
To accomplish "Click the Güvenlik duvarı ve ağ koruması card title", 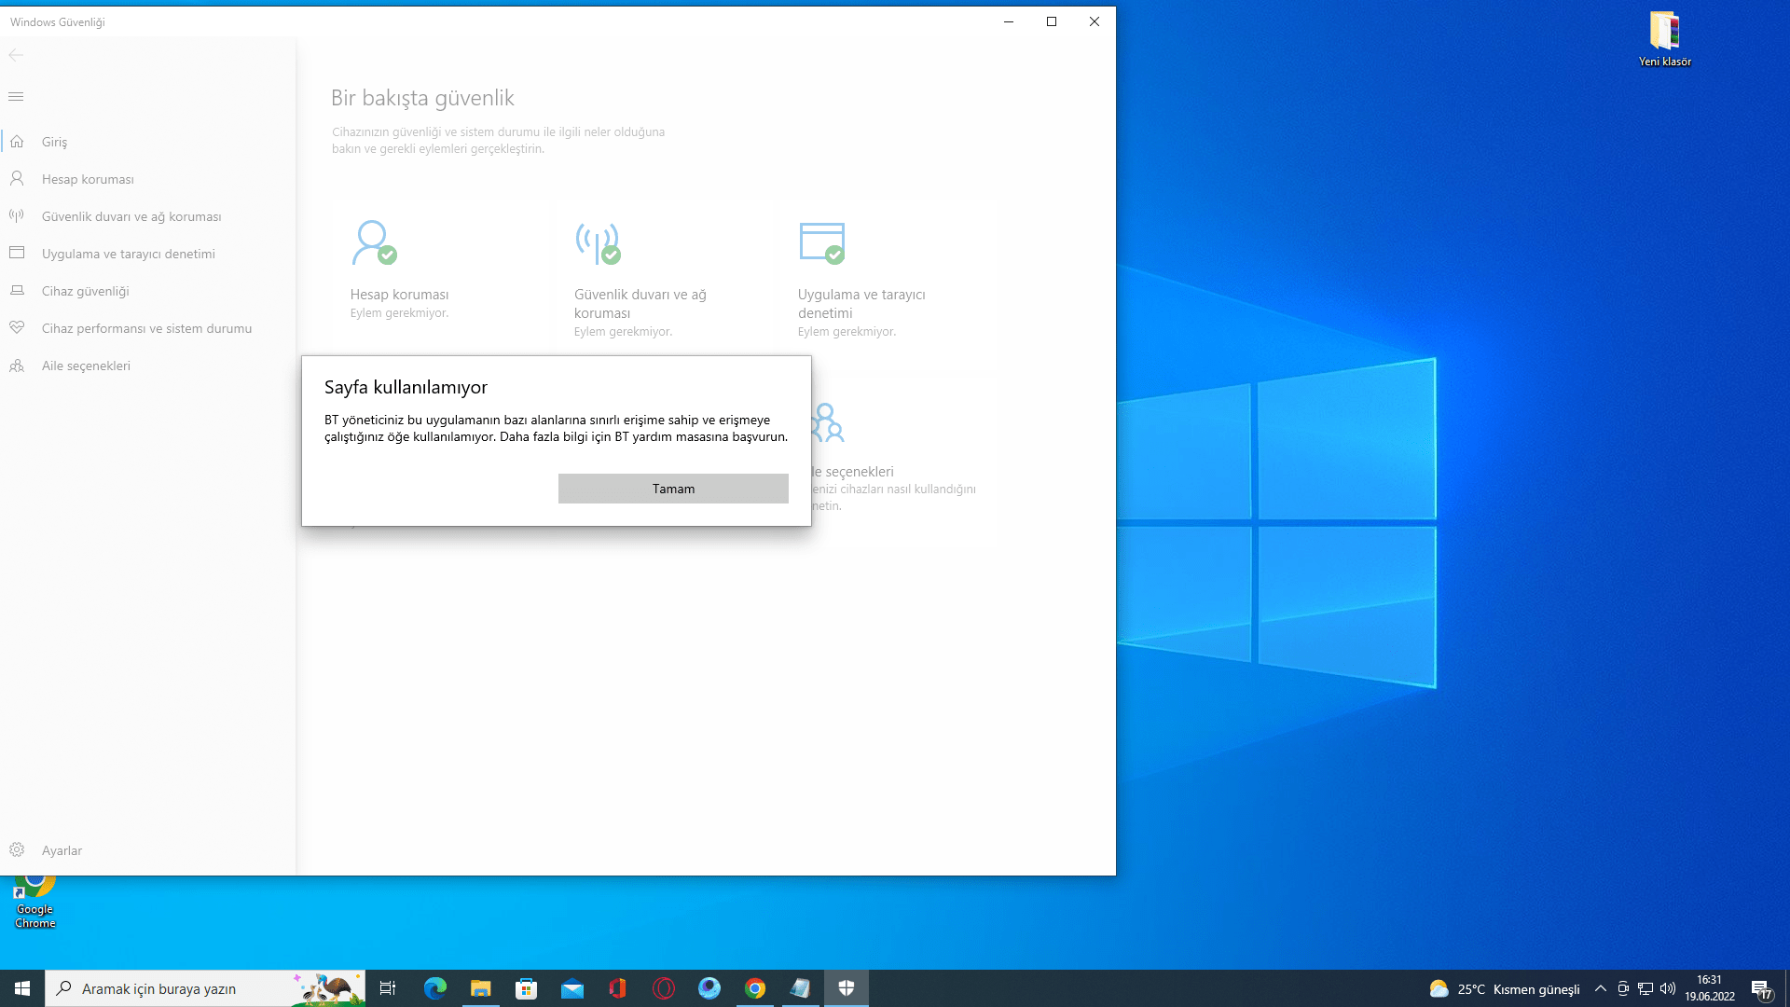I will 640,304.
